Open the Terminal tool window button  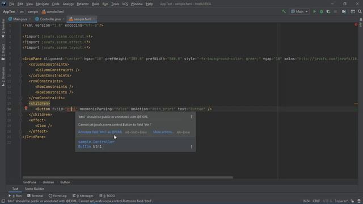35,195
